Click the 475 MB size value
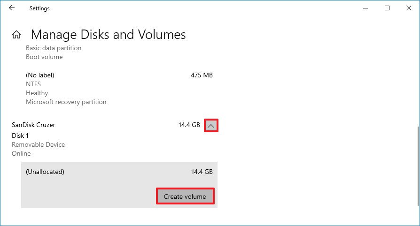Viewport: 420px width, 226px height. click(202, 75)
